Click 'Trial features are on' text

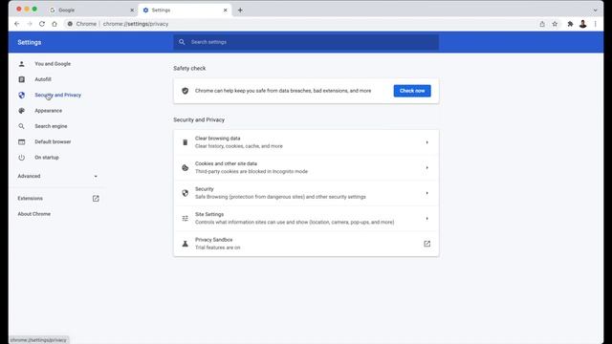pos(217,247)
